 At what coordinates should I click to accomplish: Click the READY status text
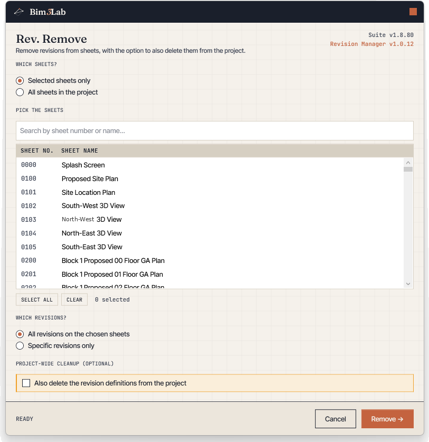(24, 419)
